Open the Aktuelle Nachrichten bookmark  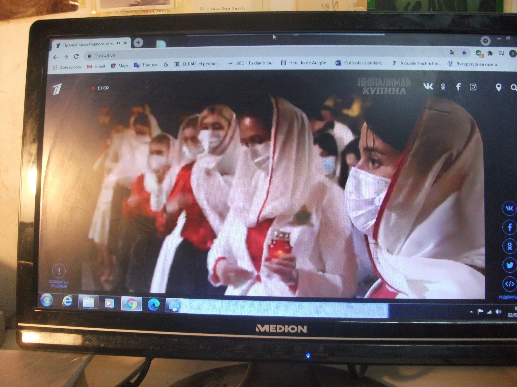(417, 63)
